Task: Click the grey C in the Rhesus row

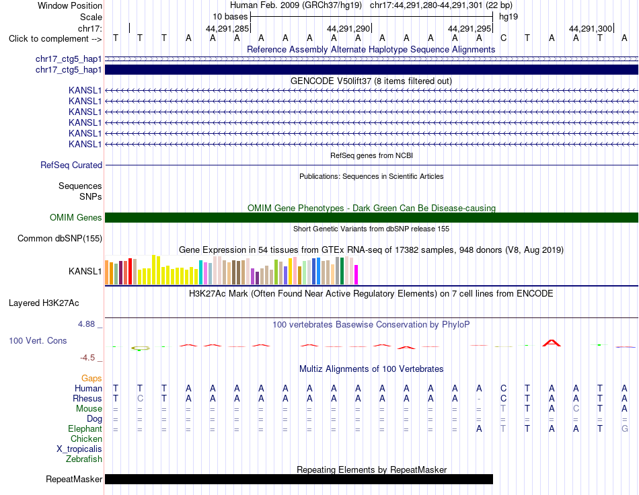Action: (x=140, y=398)
